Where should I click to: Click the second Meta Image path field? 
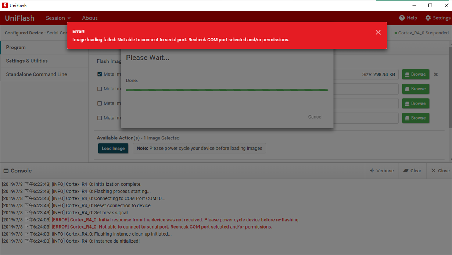coord(366,89)
